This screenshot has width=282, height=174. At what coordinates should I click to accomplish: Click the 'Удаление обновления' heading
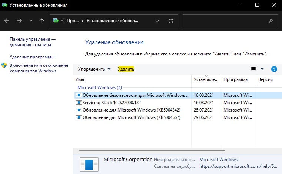[x=115, y=42]
